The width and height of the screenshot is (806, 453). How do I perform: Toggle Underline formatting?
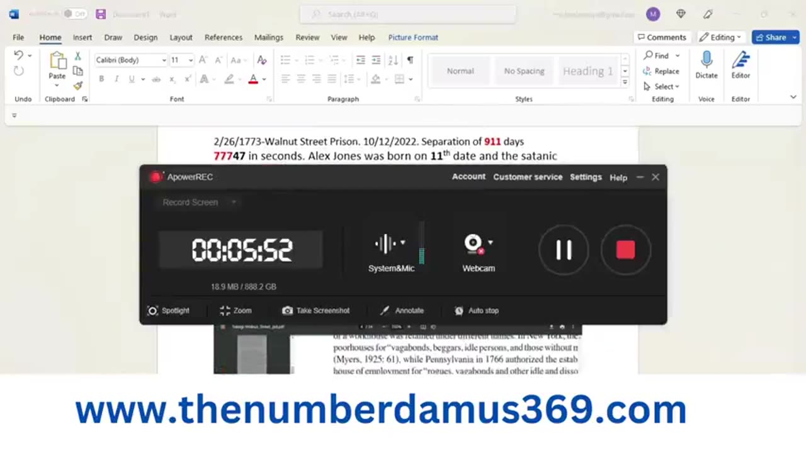(x=132, y=79)
